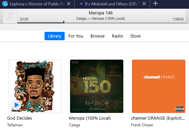Close the Lephosa v Director tab
189x128 pixels.
(69, 4)
